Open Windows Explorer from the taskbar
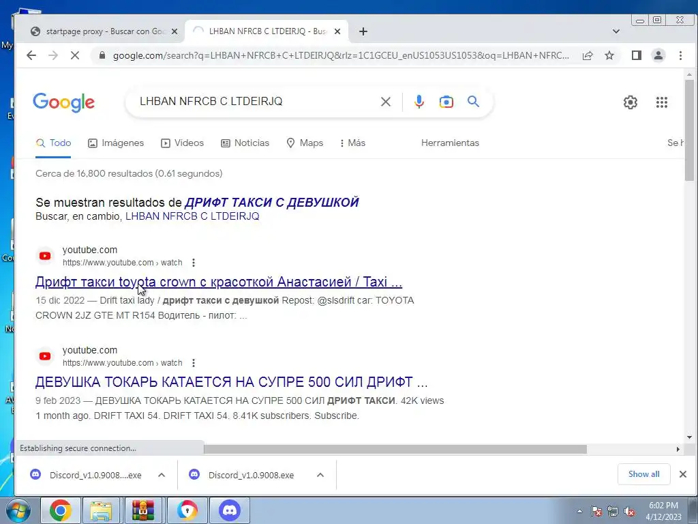The width and height of the screenshot is (698, 524). pyautogui.click(x=101, y=510)
